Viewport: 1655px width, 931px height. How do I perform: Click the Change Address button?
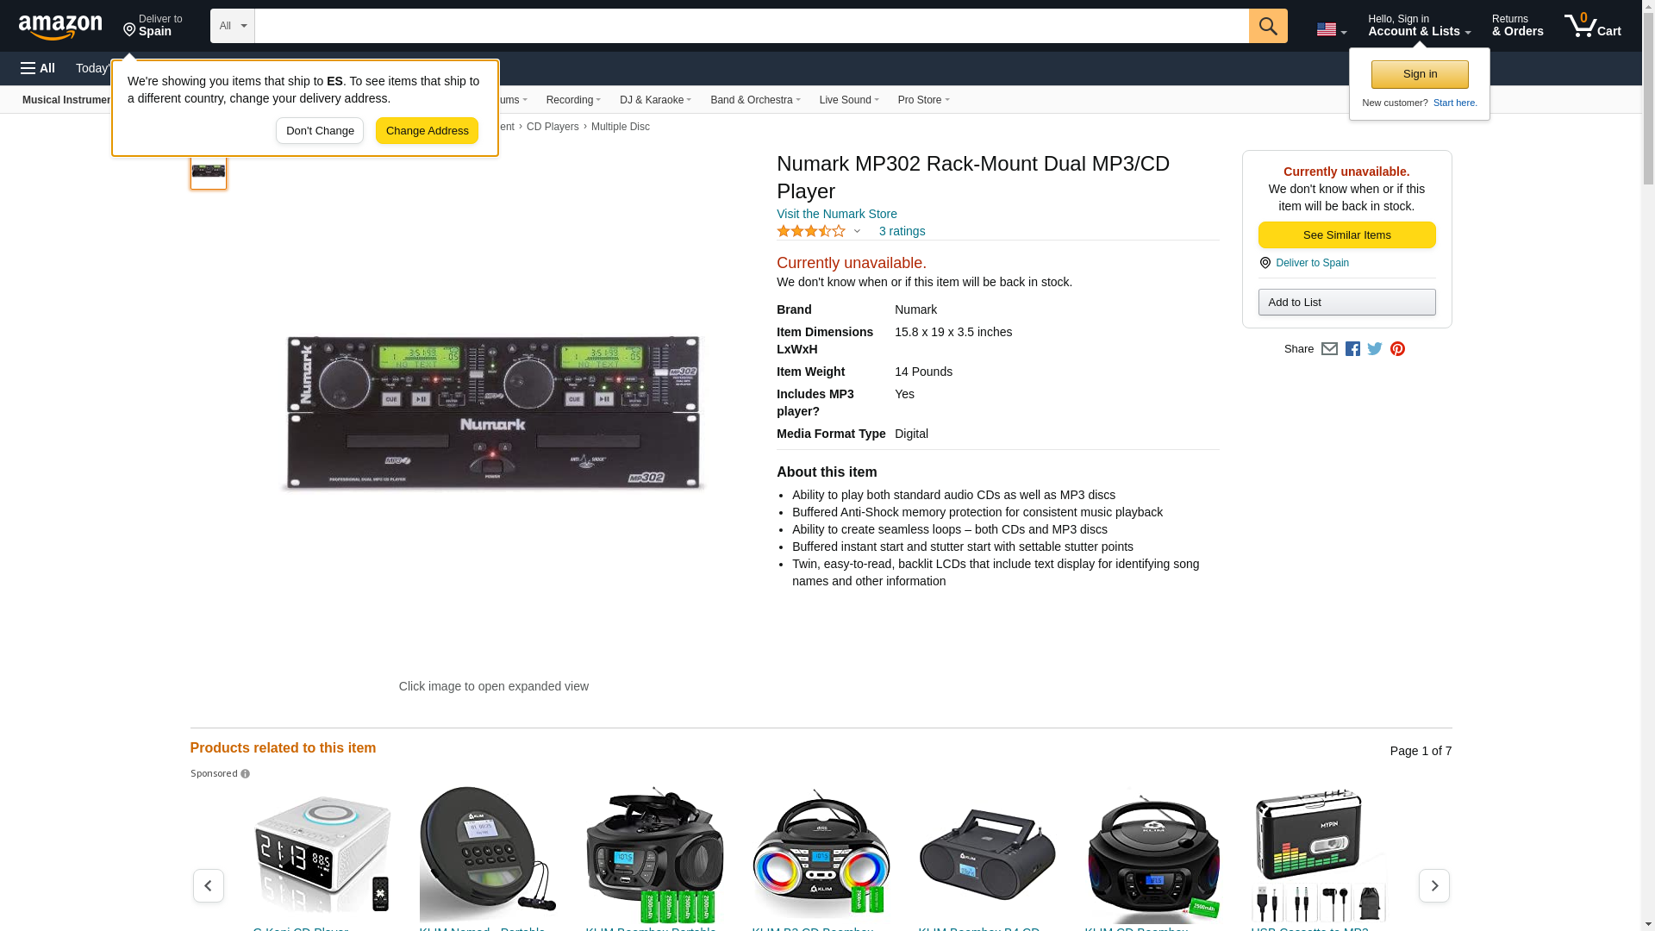pos(427,131)
